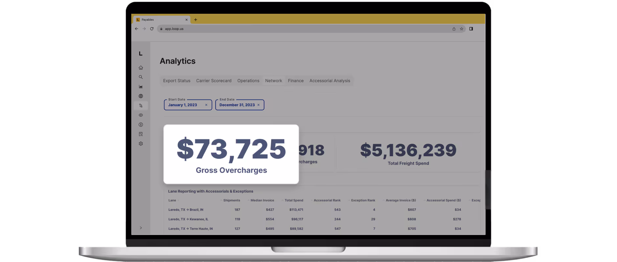
Task: Switch to the Finance tab
Action: click(296, 81)
